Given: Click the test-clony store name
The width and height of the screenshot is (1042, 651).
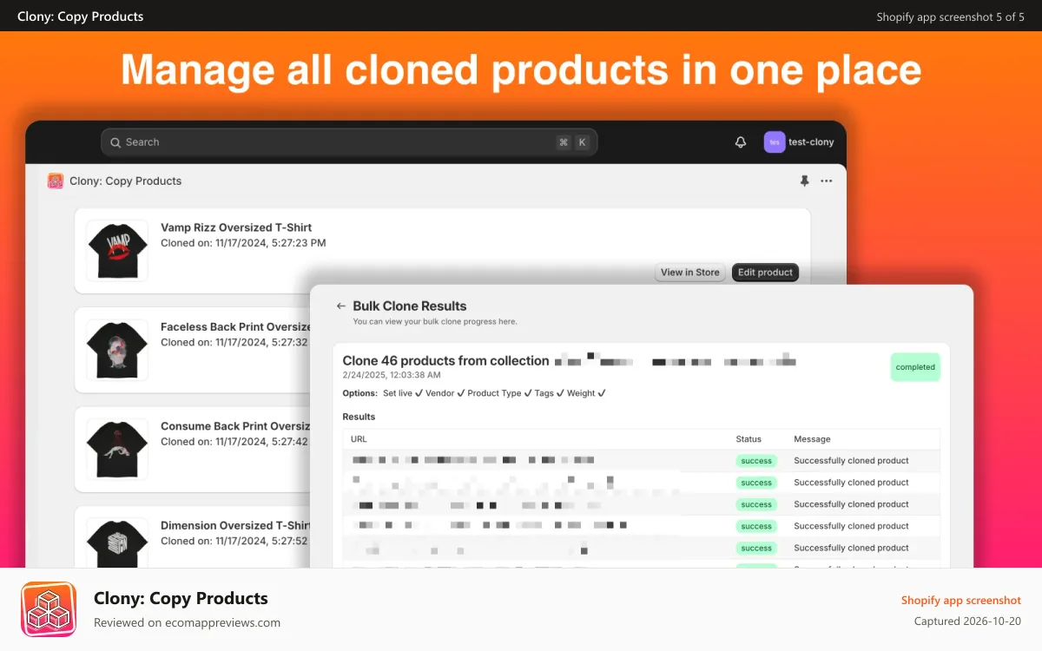Looking at the screenshot, I should click(x=811, y=142).
